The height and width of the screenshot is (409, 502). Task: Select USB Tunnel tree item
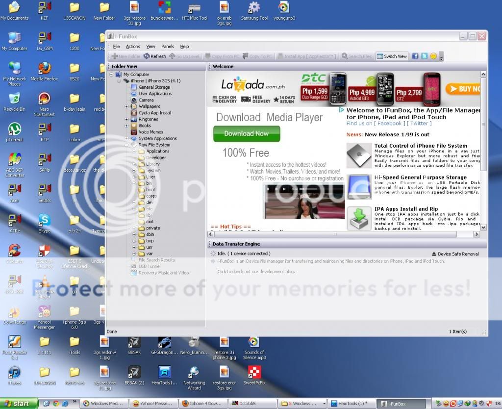pos(150,266)
